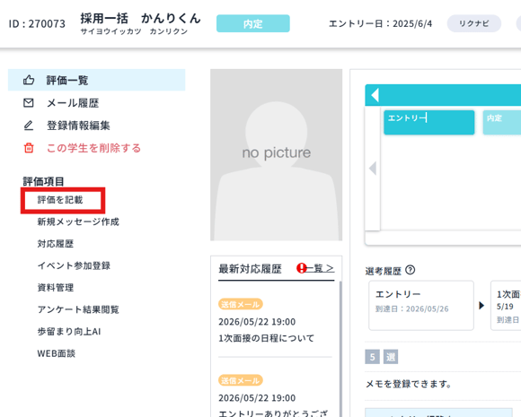Click the question mark icon next to 選考履歴
Image resolution: width=521 pixels, height=417 pixels.
[411, 270]
